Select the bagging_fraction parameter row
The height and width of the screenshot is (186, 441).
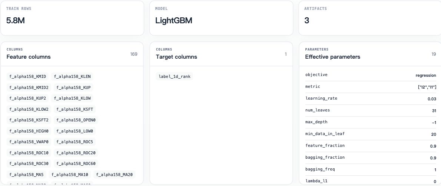coord(371,158)
